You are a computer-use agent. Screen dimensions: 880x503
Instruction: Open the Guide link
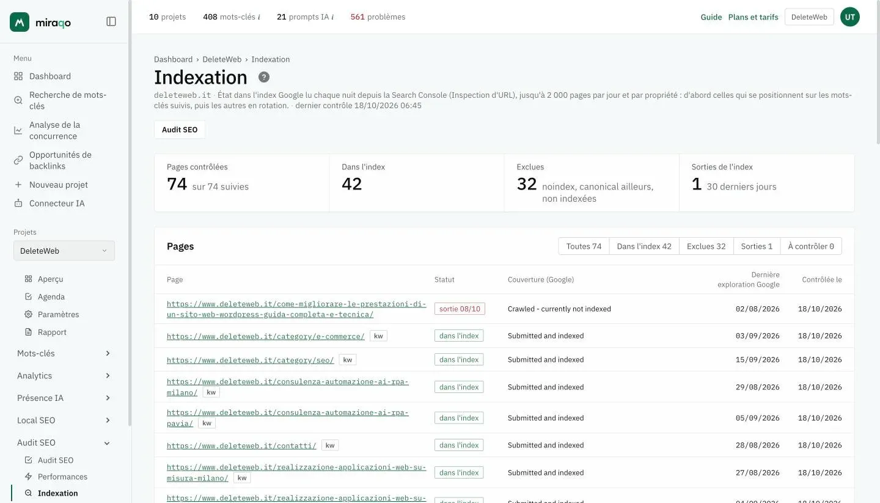pyautogui.click(x=711, y=17)
